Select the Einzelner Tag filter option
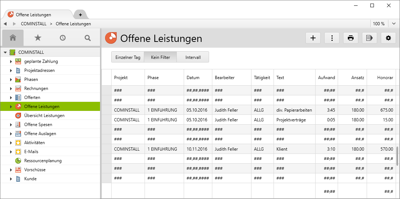This screenshot has width=400, height=199. [x=128, y=57]
